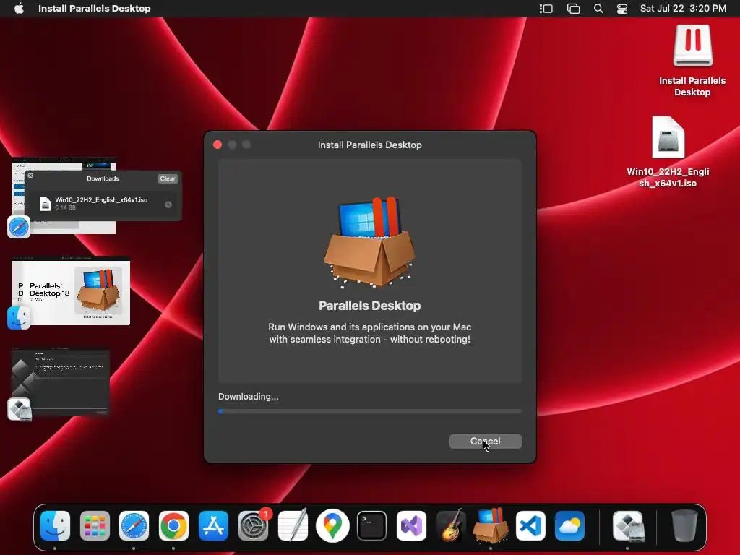This screenshot has width=740, height=555.
Task: Cancel the Parallels Desktop download
Action: click(x=485, y=442)
